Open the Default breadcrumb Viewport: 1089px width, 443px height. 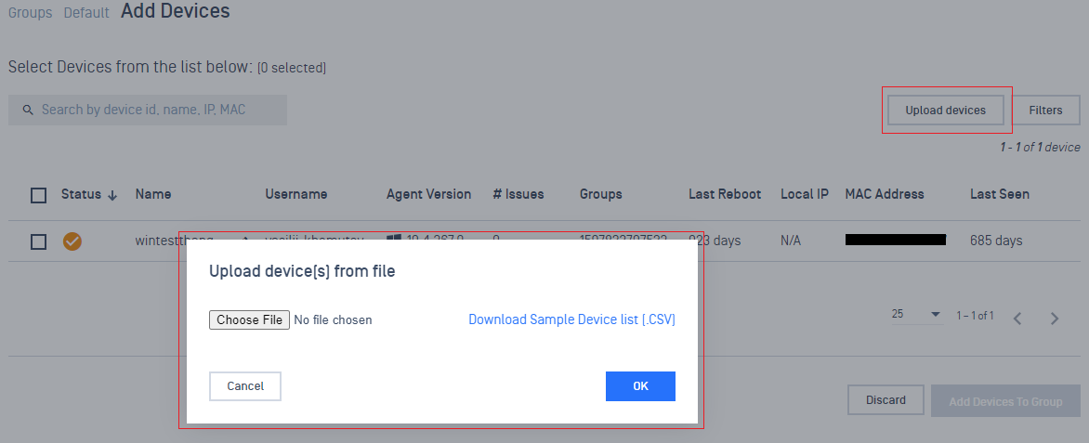(x=86, y=12)
